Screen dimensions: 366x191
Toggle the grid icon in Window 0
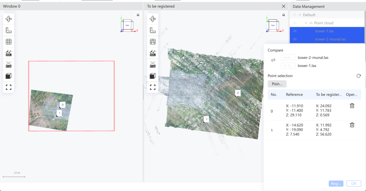(9, 42)
